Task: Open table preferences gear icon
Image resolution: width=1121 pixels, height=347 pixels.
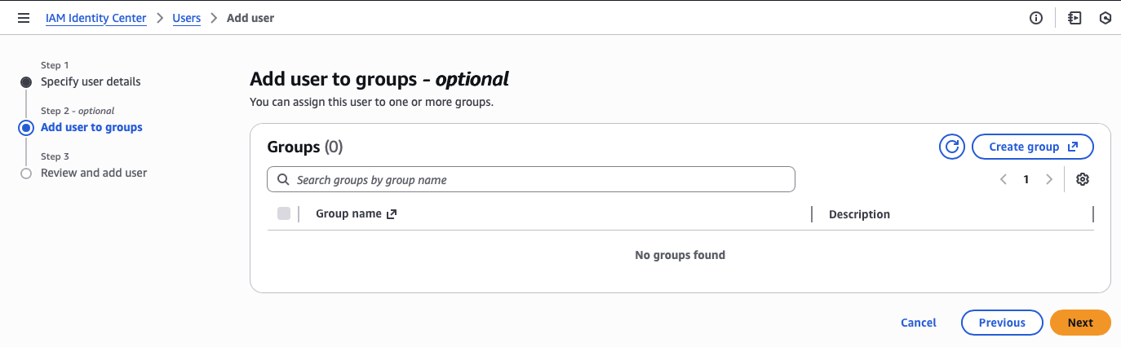Action: (1083, 180)
